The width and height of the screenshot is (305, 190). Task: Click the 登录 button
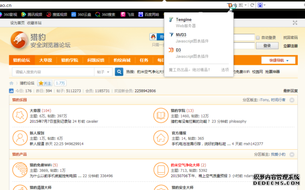(x=267, y=46)
